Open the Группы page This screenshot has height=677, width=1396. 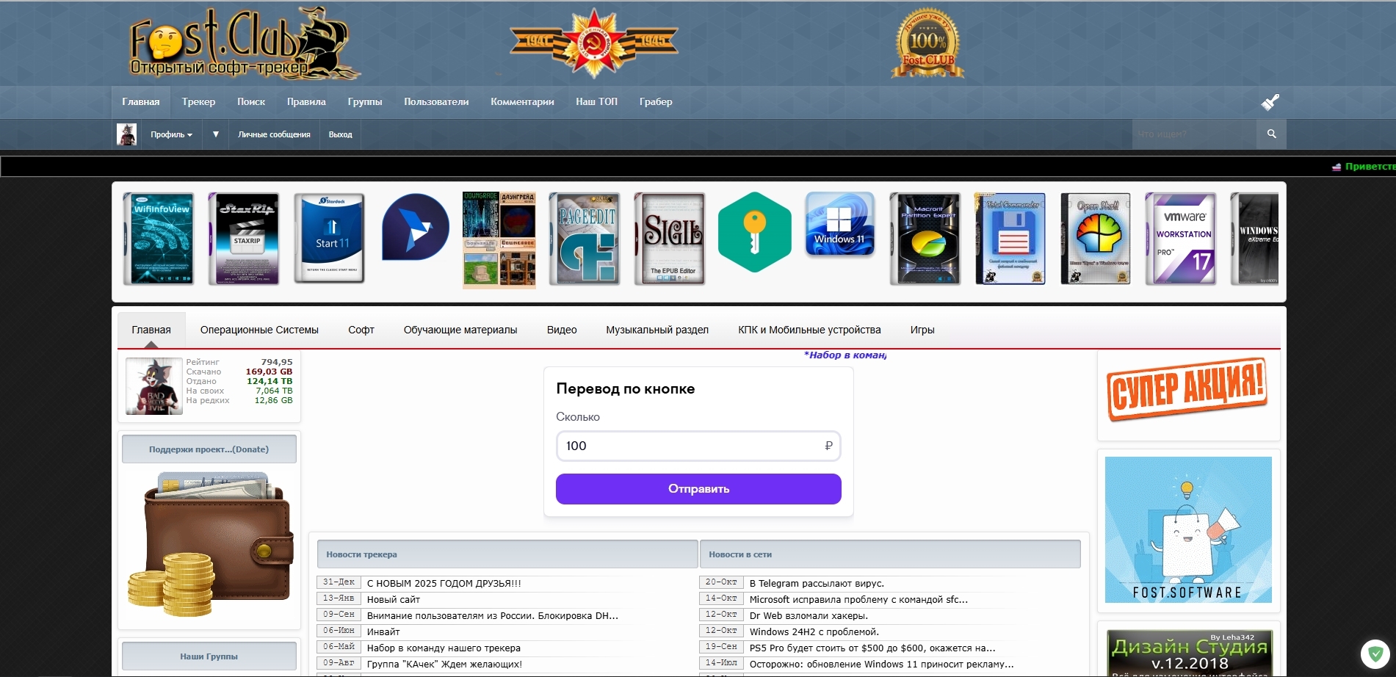[365, 102]
